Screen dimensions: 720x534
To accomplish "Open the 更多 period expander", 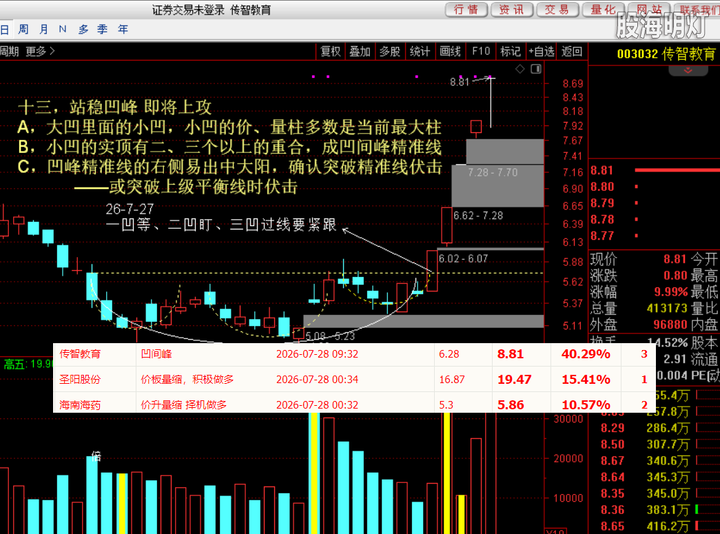I will click(x=40, y=52).
